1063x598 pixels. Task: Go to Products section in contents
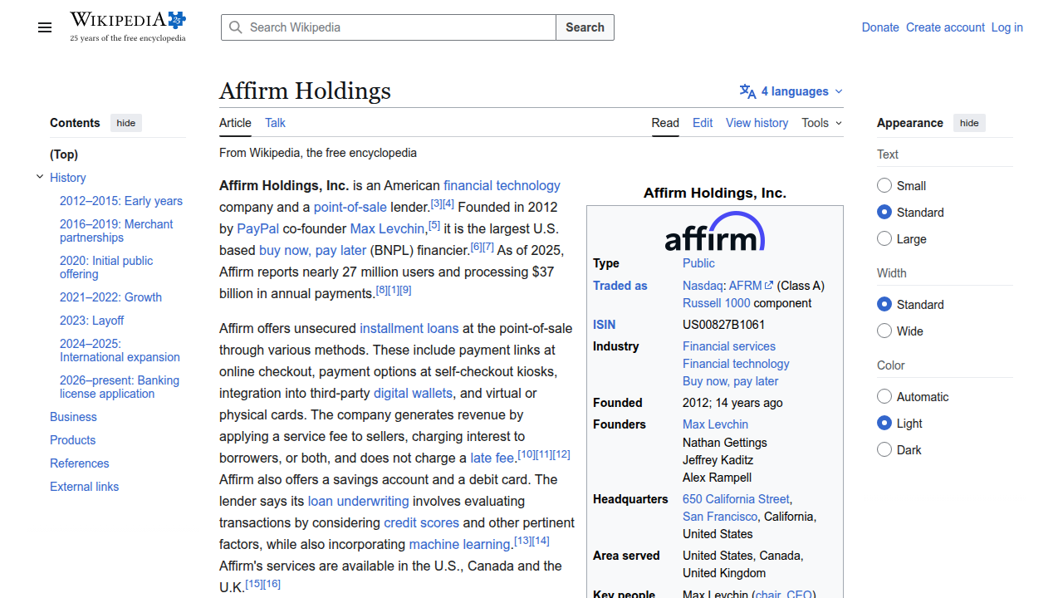tap(73, 440)
